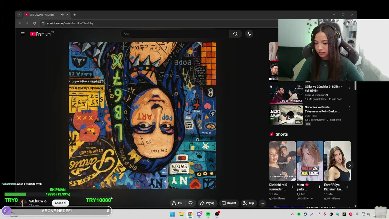Screen dimensions: 389x219
Task: Click the search magnifier button
Action: (235, 34)
